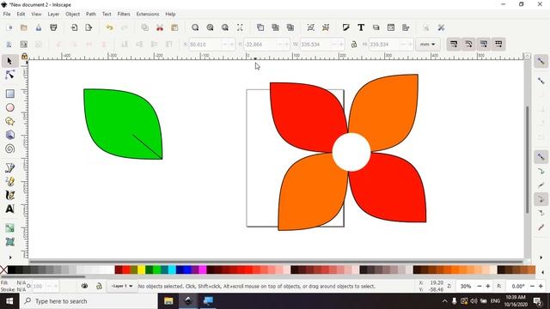The height and width of the screenshot is (309, 550).
Task: Select the Gradient tool
Action: pyautogui.click(x=9, y=228)
